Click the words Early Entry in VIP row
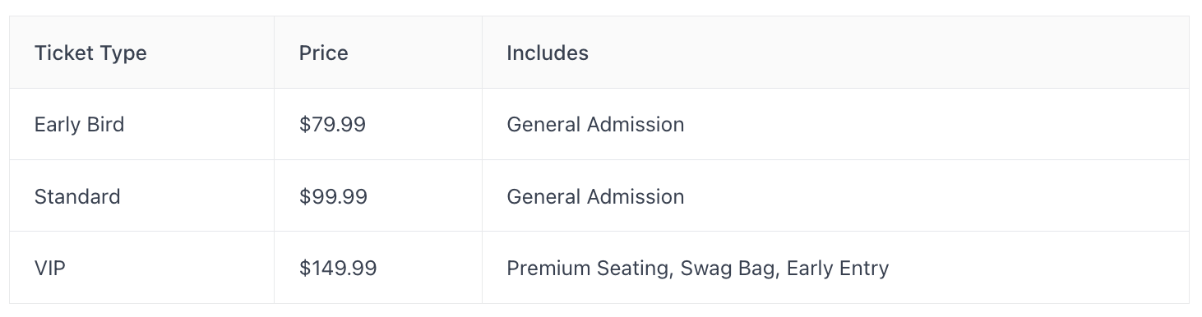Screen dimensions: 1202x317 tap(838, 269)
